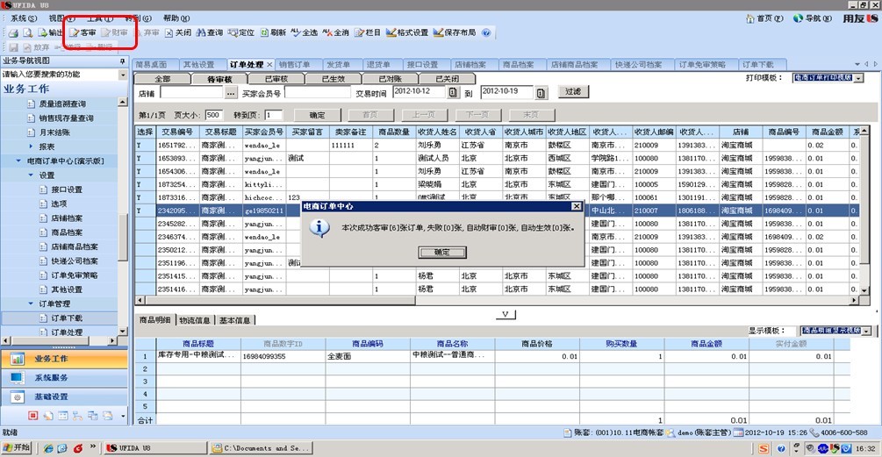Switch to the 物流信息 tab
The width and height of the screenshot is (882, 457).
coord(195,320)
